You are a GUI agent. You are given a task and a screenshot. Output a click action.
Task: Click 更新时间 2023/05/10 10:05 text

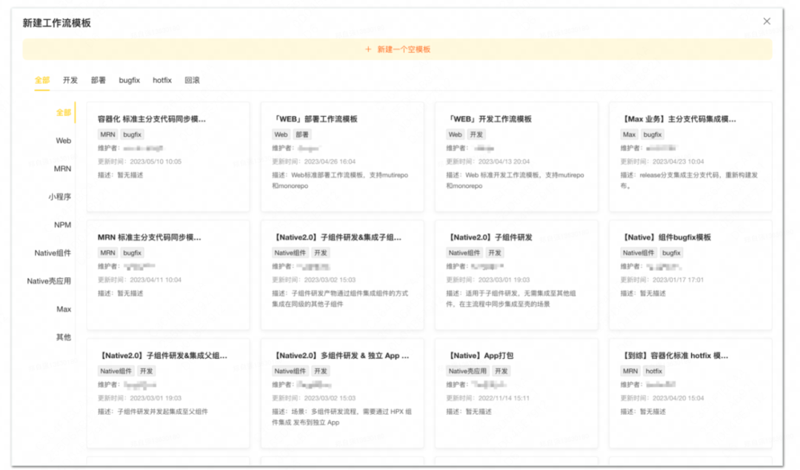click(x=139, y=161)
